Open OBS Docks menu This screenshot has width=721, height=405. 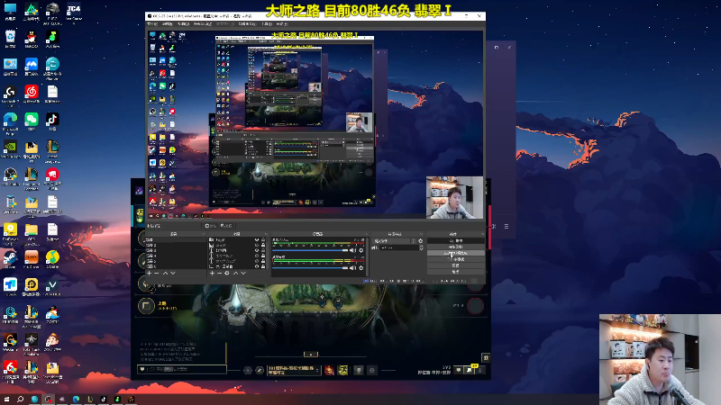[203, 24]
